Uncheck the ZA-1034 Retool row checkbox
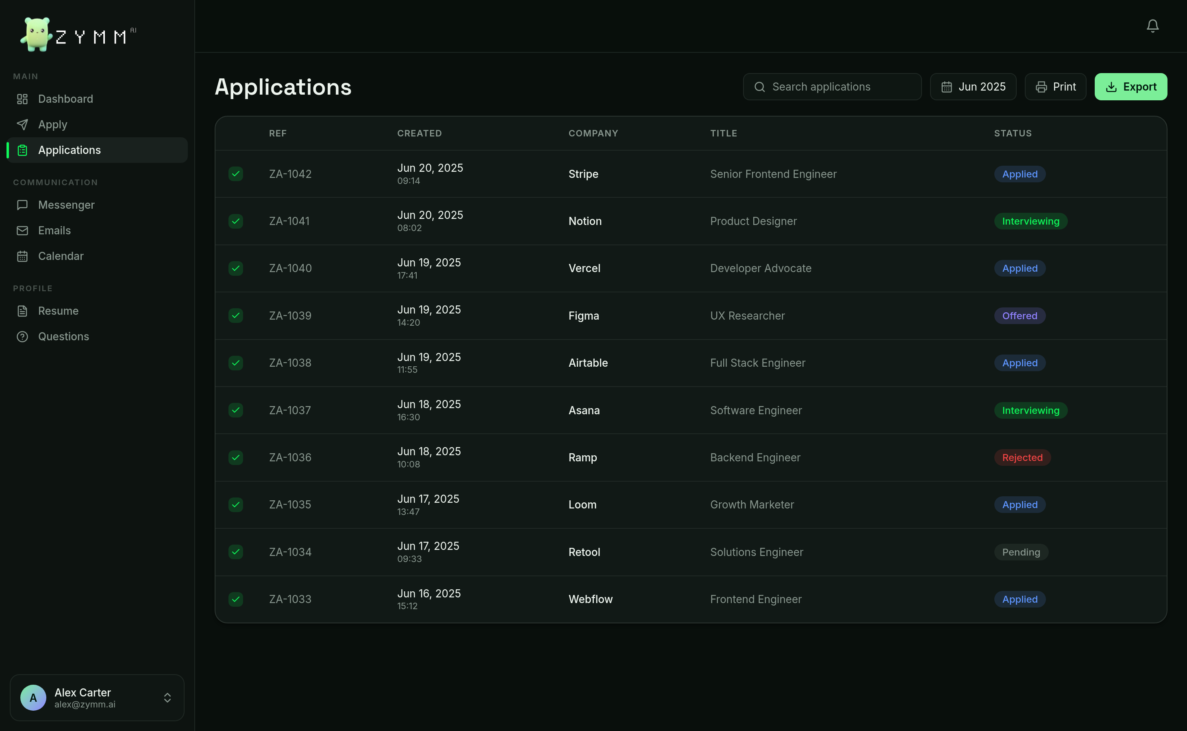This screenshot has height=731, width=1187. pos(236,552)
